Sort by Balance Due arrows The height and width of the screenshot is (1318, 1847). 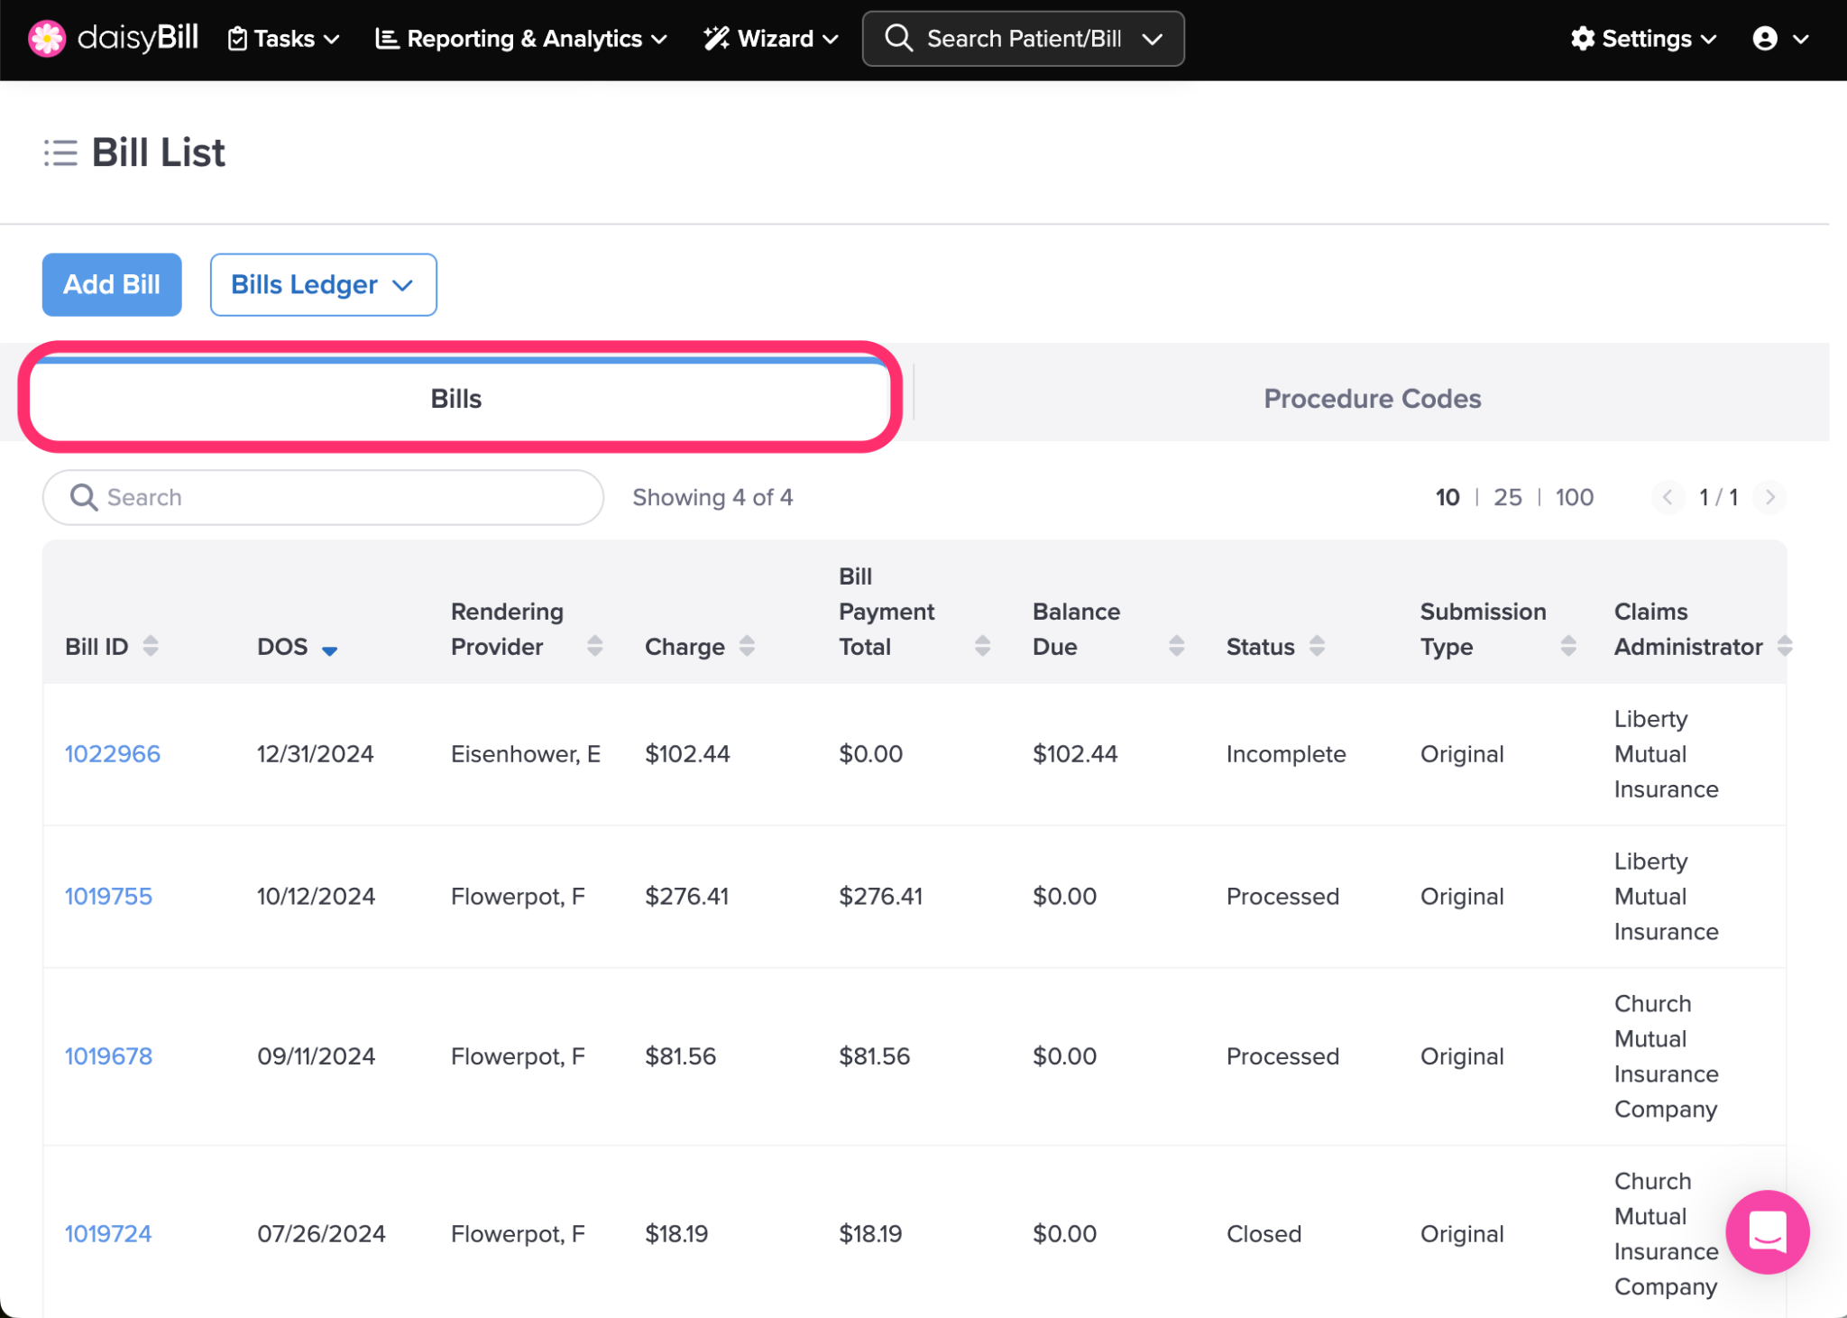1176,646
